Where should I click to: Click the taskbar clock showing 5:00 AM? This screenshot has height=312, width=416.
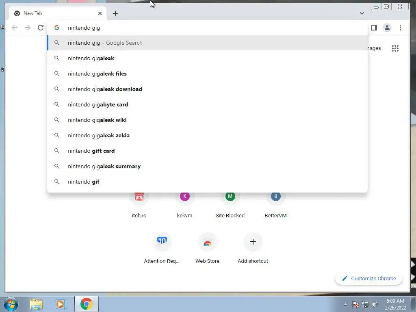coord(395,304)
